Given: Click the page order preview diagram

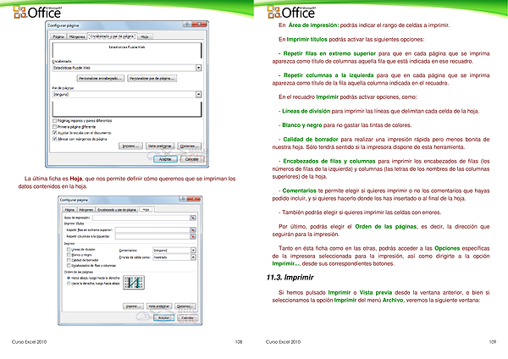Looking at the screenshot, I should coord(134,283).
